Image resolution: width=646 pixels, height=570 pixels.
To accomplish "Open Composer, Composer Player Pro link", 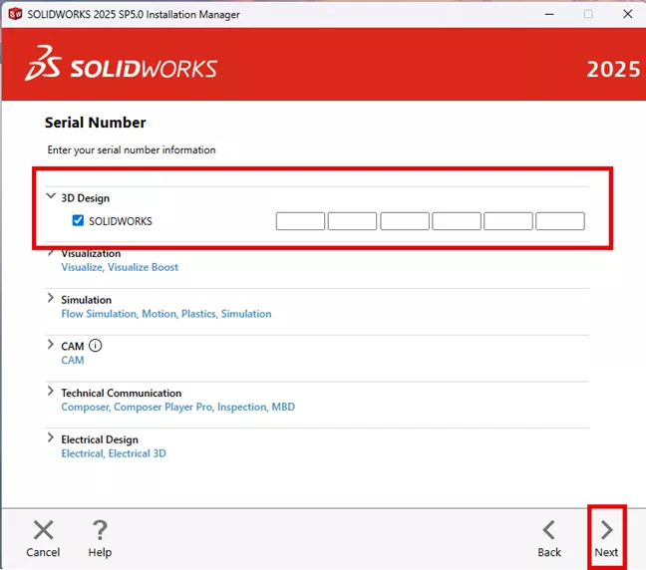I will coord(178,407).
